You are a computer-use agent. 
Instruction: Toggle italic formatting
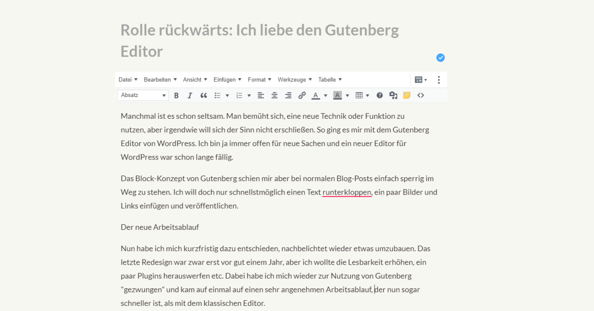(189, 96)
